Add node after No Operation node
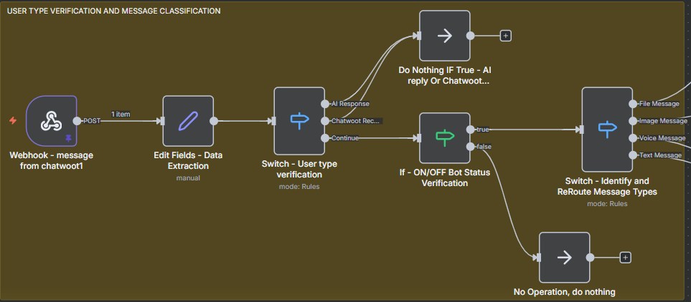691x302 pixels. click(x=624, y=258)
